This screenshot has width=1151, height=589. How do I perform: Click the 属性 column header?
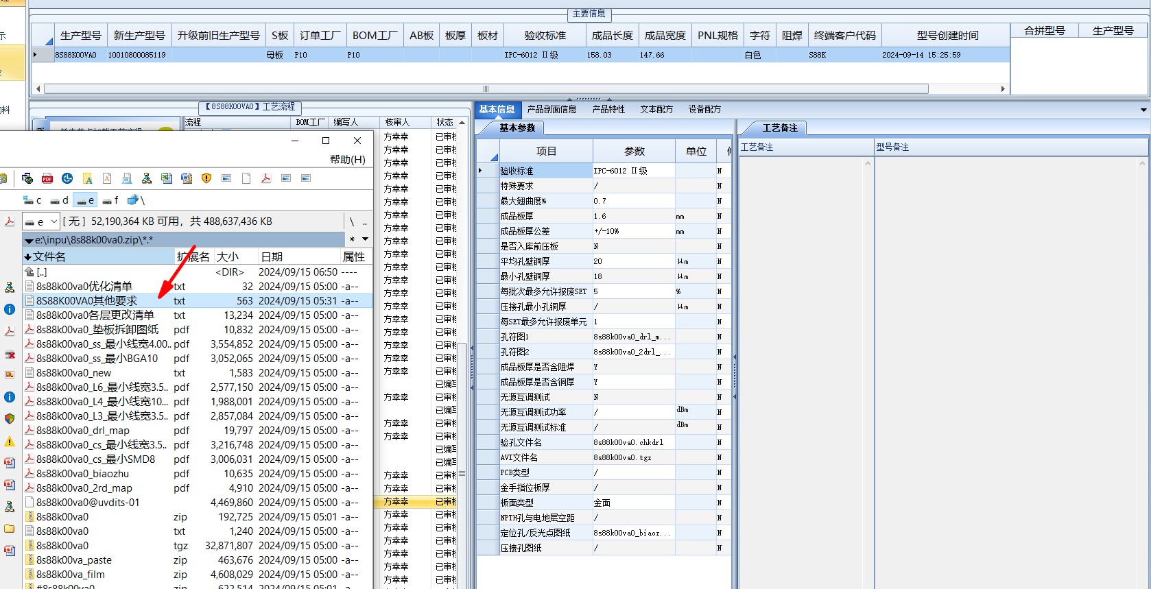[355, 256]
